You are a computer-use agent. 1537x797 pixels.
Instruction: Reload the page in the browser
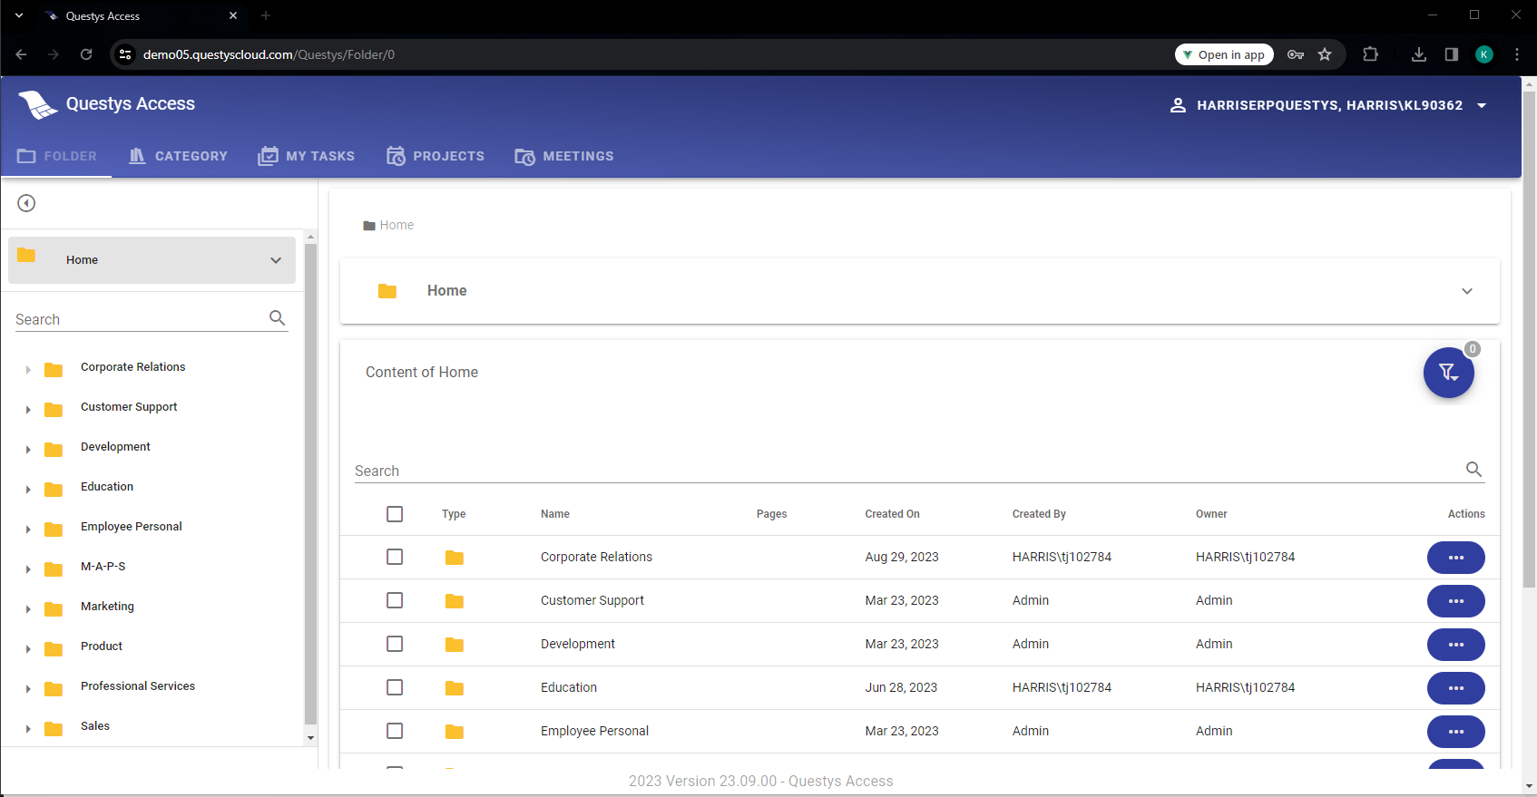[86, 54]
